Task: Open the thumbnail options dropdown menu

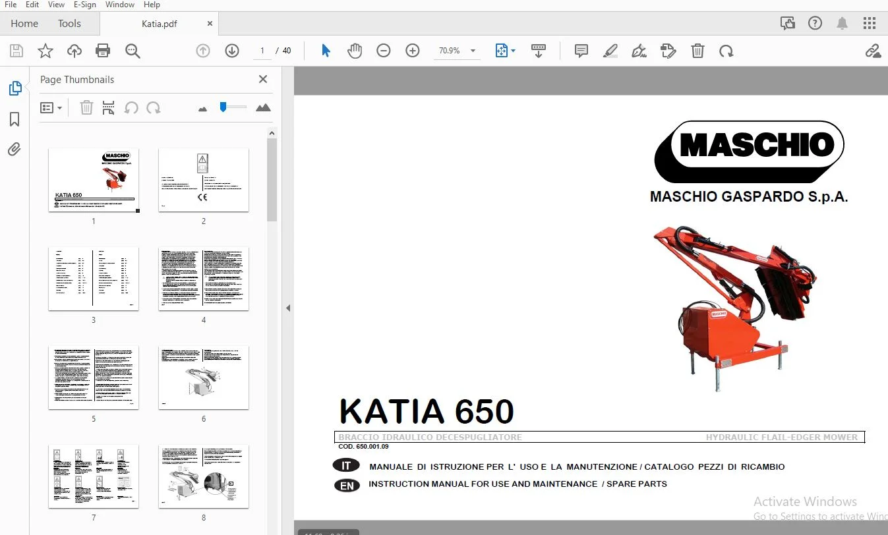Action: [x=51, y=107]
